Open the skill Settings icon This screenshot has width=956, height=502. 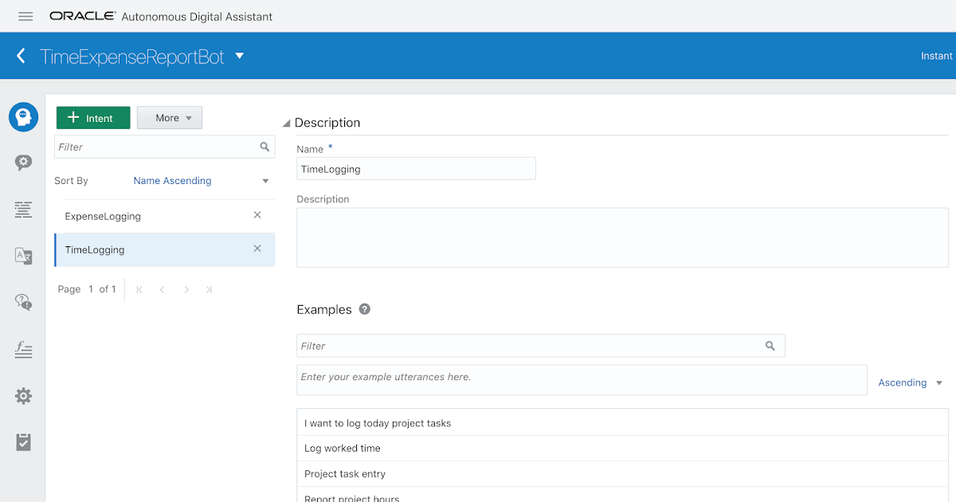(x=23, y=396)
